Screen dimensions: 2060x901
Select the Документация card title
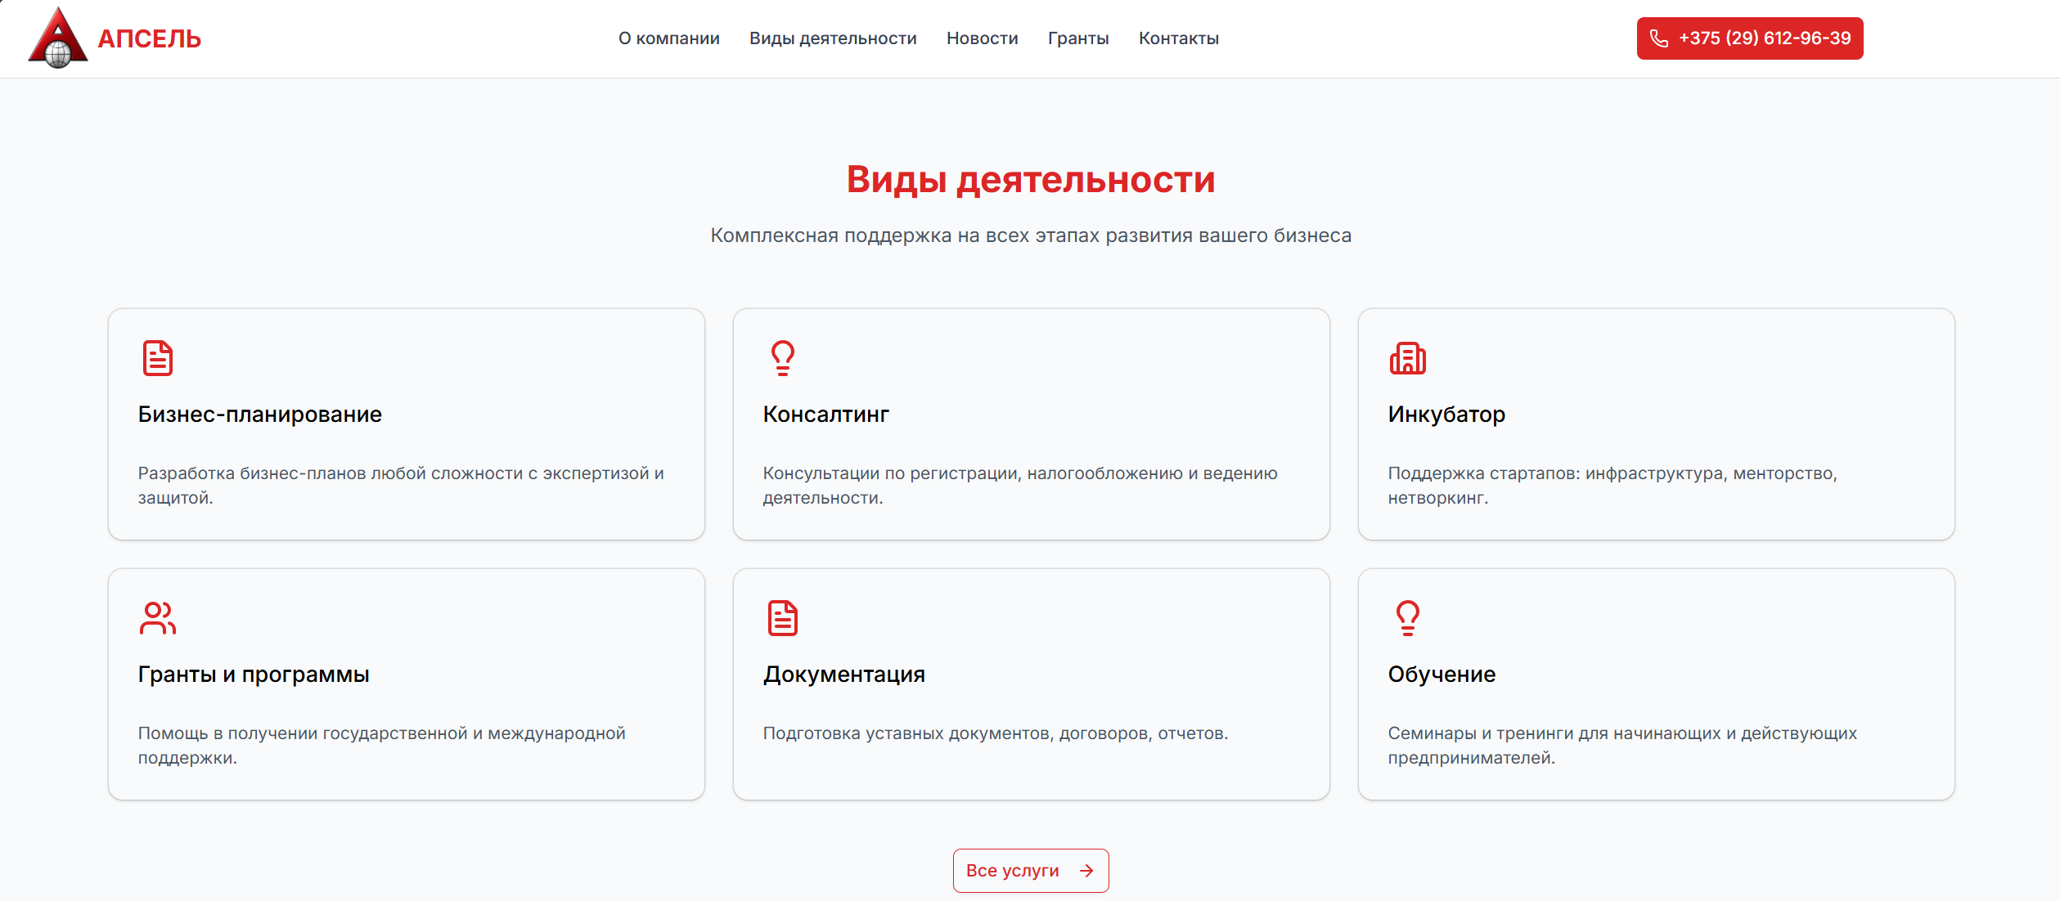[x=844, y=675]
